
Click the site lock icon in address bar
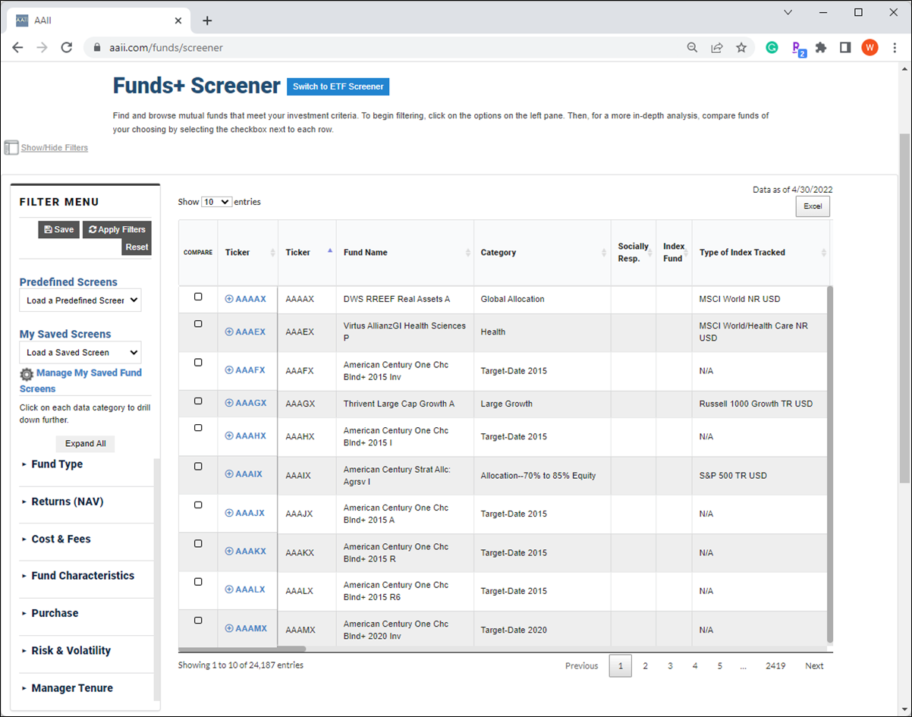[x=96, y=47]
